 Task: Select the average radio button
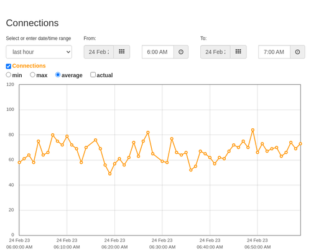tap(58, 75)
